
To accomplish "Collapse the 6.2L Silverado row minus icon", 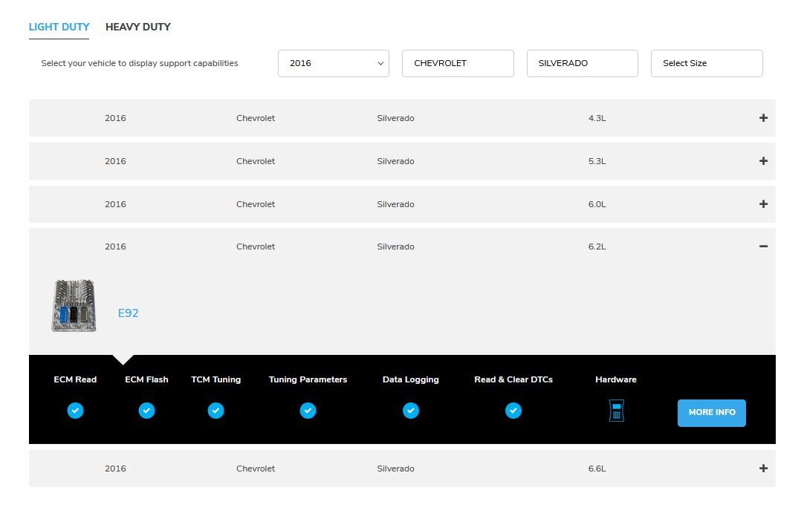I will tap(763, 247).
